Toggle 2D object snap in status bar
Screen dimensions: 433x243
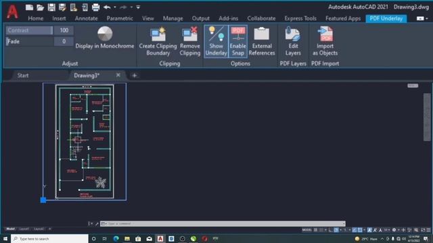coord(360,230)
